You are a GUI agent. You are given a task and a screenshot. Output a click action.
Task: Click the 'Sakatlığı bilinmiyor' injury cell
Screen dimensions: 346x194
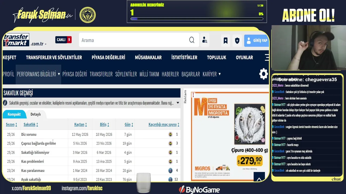click(35, 153)
